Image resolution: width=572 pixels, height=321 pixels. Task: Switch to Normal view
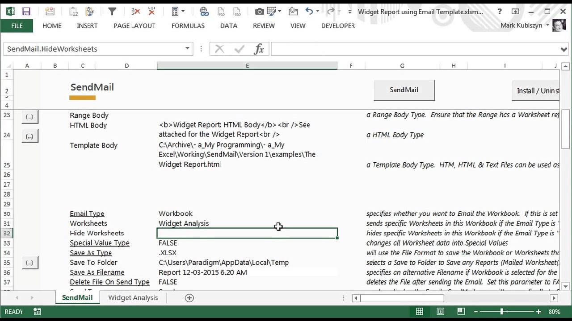[x=420, y=312]
